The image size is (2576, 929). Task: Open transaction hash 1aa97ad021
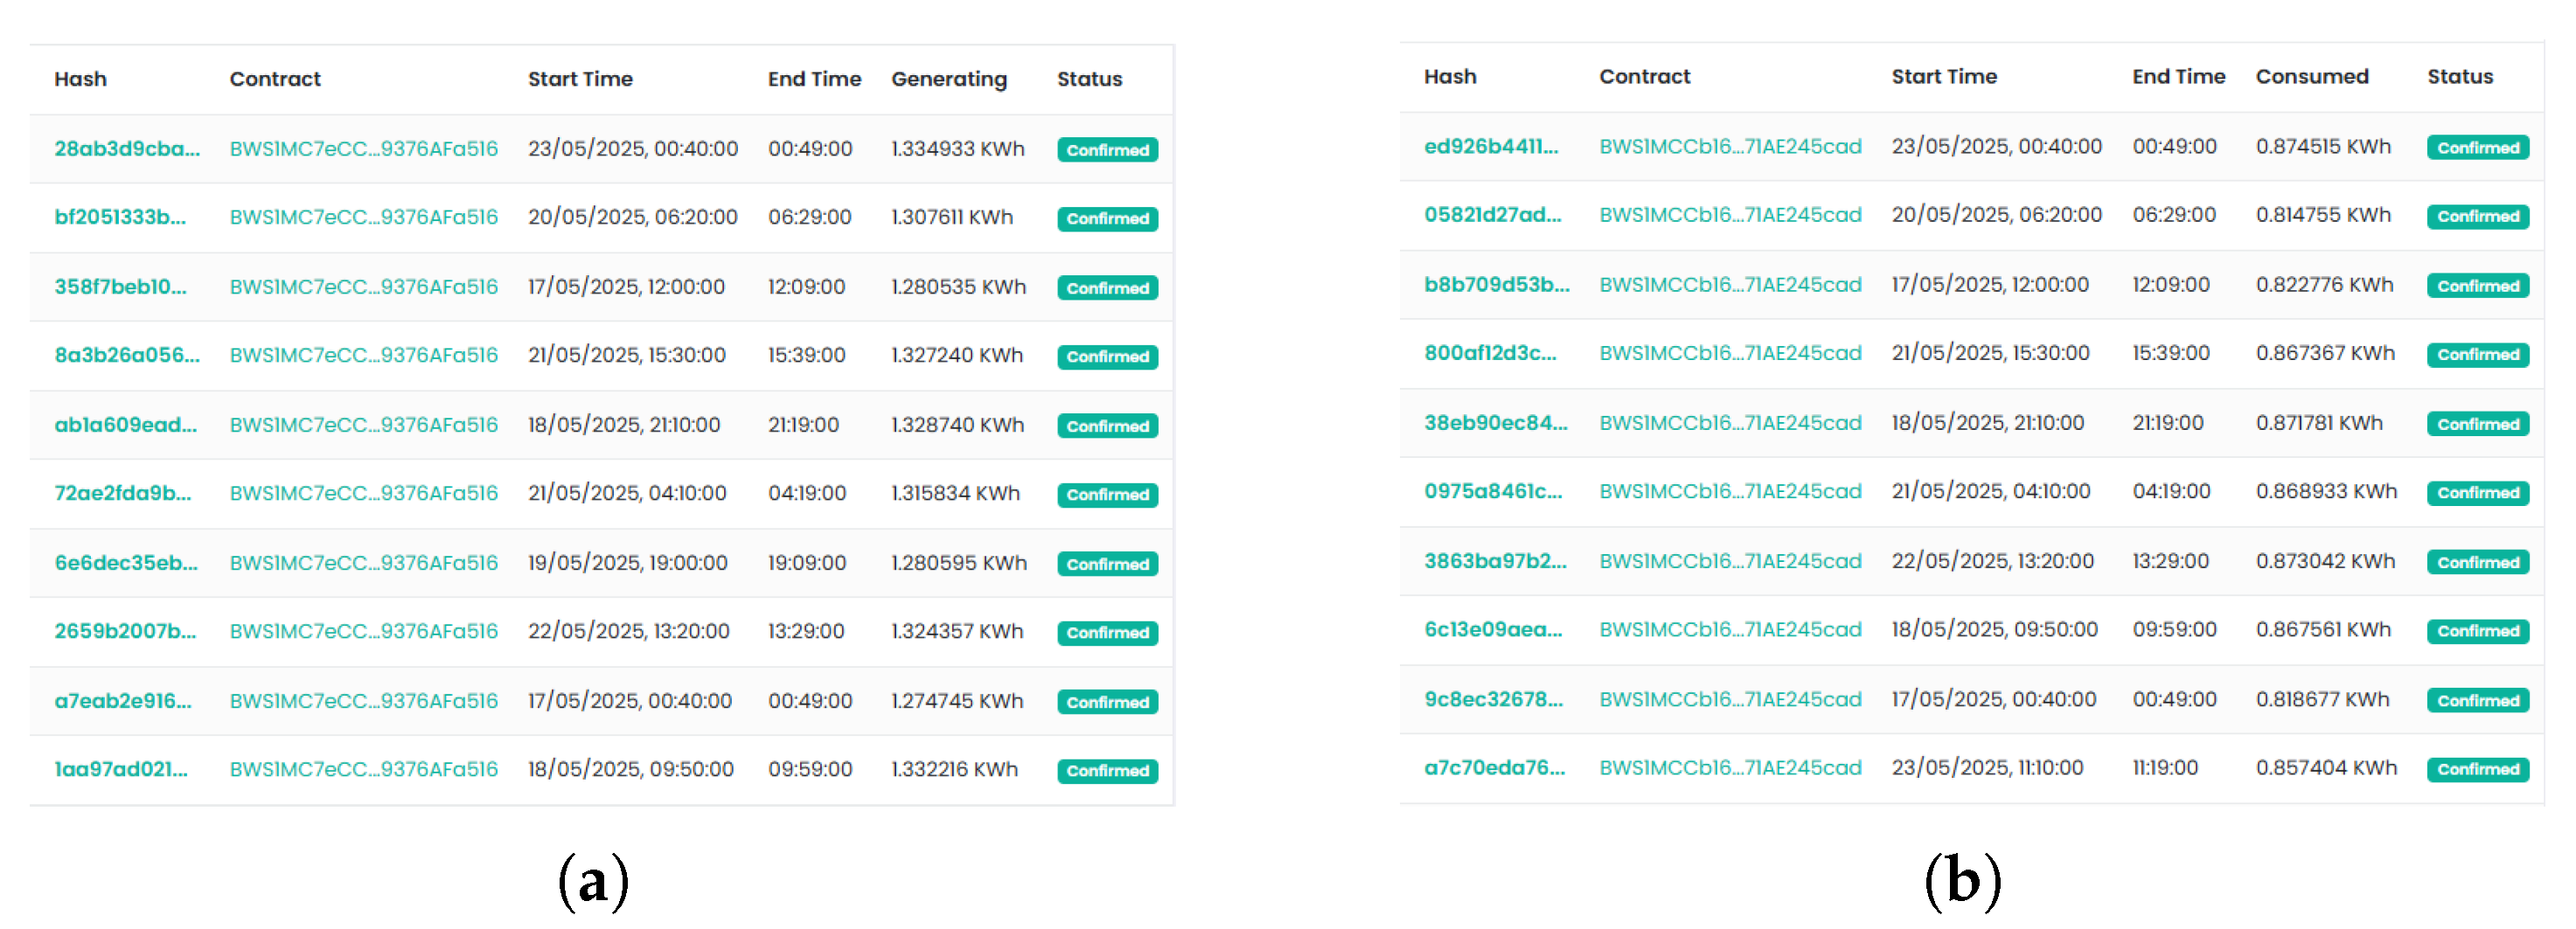click(x=121, y=769)
